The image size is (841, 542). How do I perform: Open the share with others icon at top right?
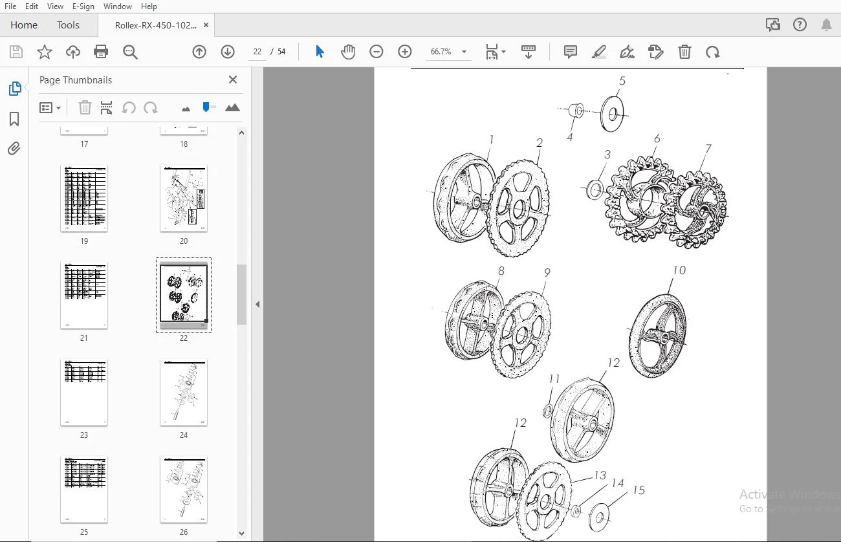point(772,25)
